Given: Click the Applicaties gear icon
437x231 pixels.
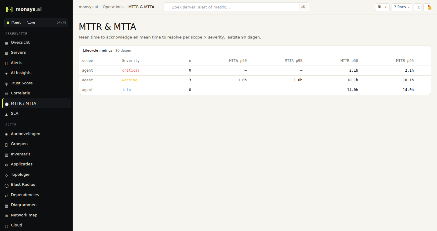Looking at the screenshot, I should (x=6, y=165).
